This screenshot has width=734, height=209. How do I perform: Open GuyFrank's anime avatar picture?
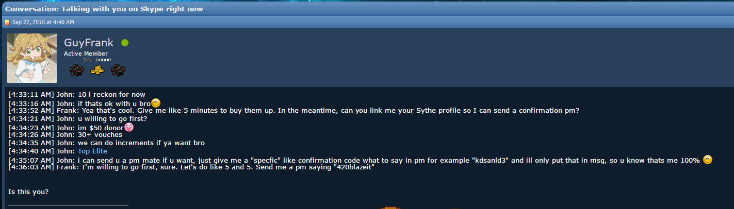click(32, 58)
